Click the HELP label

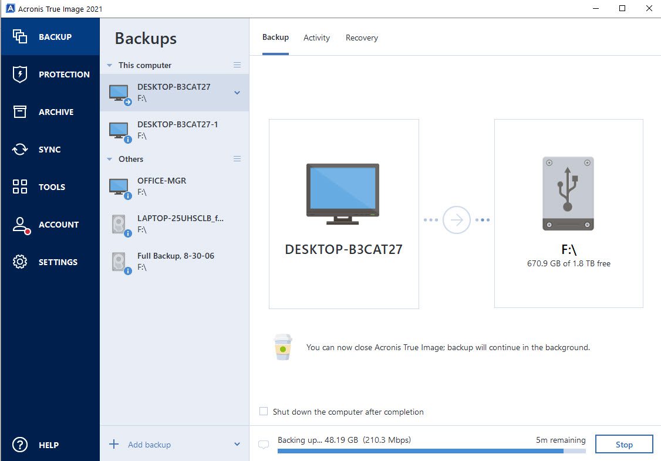coord(49,445)
